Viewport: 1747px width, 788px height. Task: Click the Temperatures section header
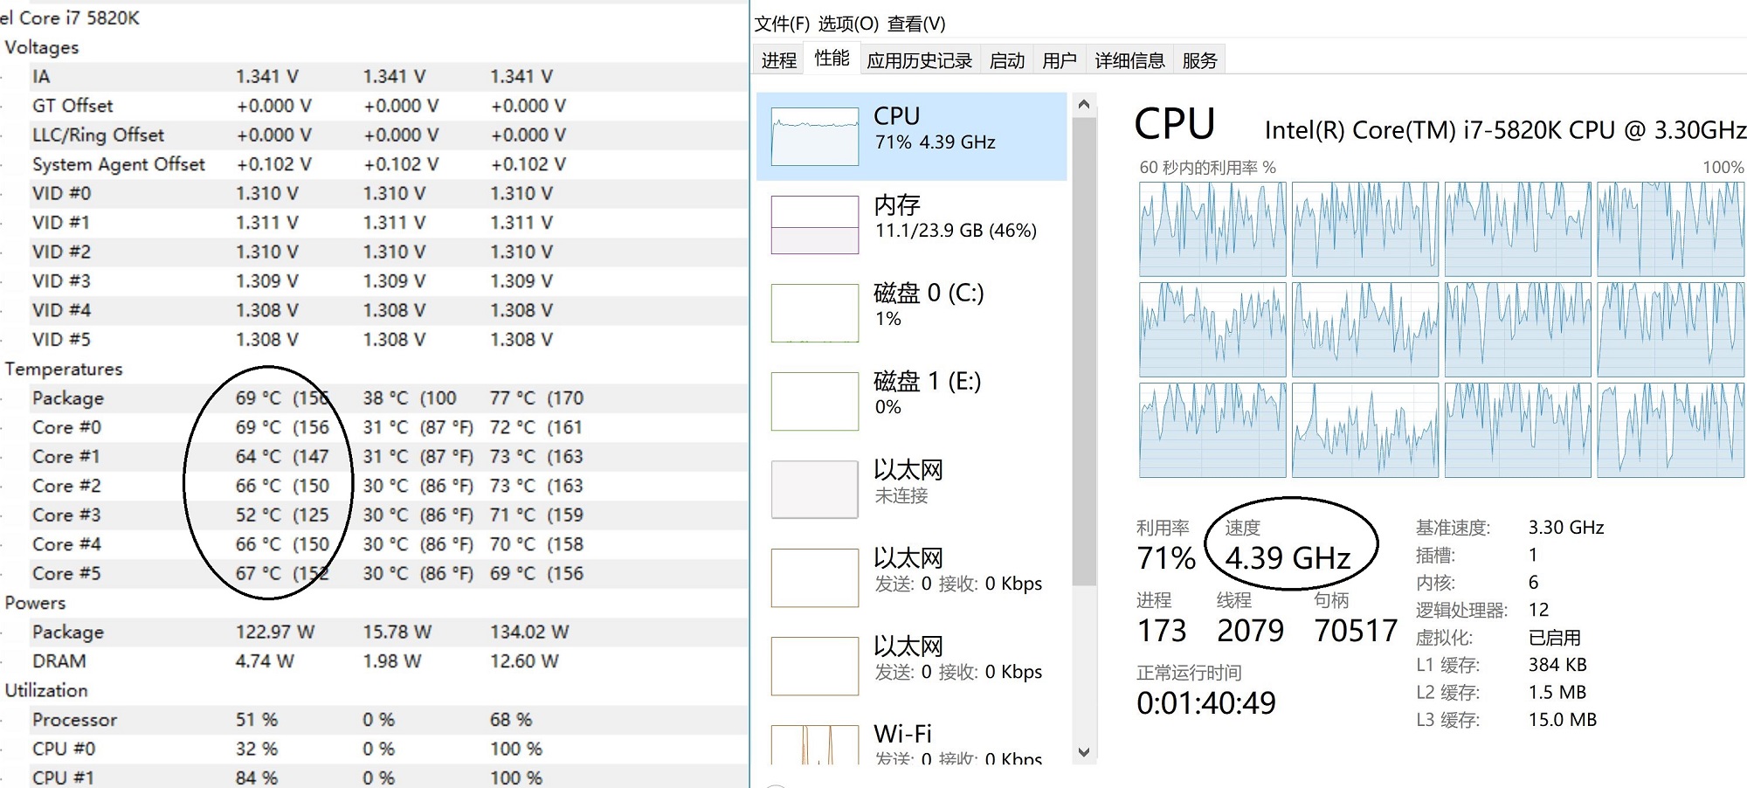[64, 369]
